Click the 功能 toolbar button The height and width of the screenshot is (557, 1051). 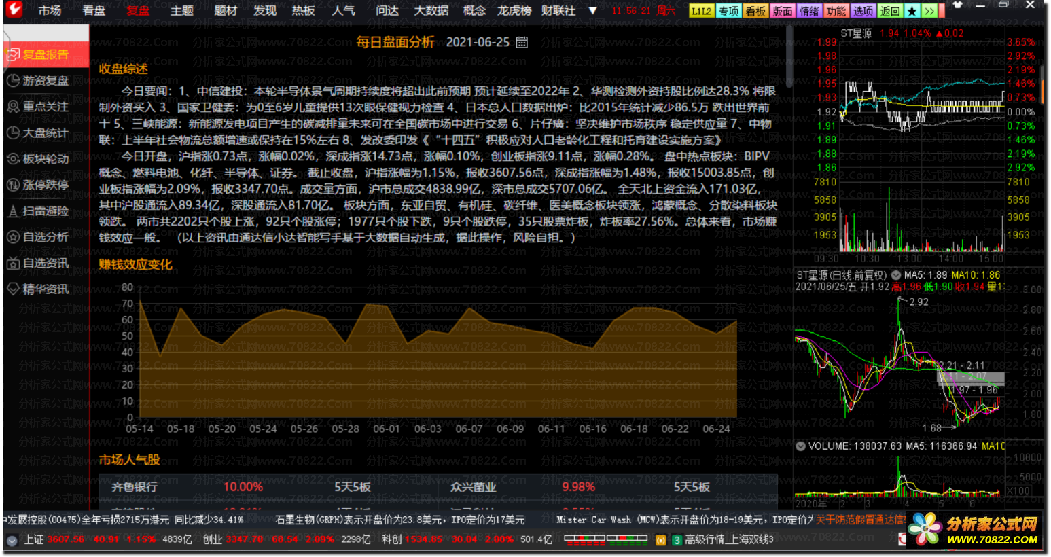(x=836, y=11)
